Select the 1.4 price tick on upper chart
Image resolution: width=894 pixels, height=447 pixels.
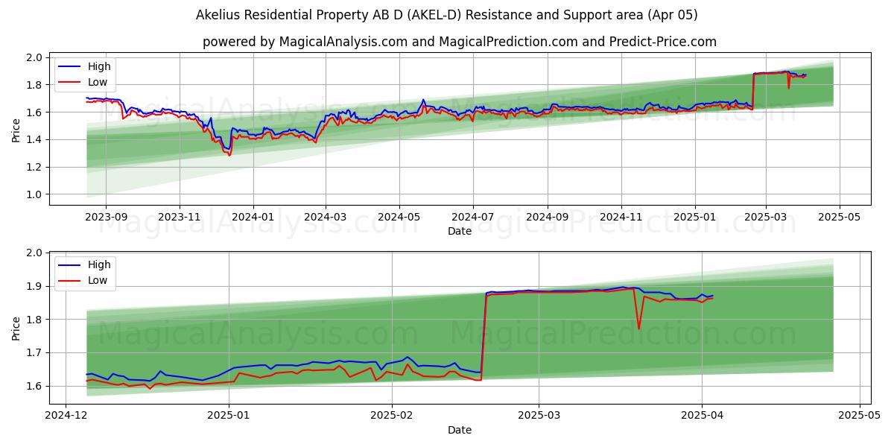click(x=34, y=139)
